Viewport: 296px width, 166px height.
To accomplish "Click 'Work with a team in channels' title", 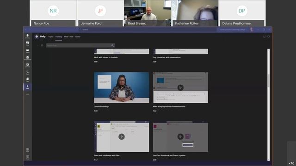I will tap(106, 57).
